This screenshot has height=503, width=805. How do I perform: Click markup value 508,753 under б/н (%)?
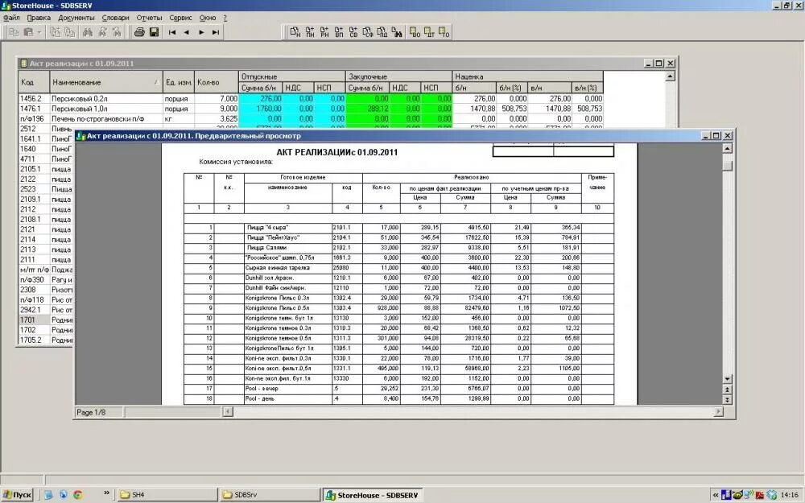click(x=512, y=109)
